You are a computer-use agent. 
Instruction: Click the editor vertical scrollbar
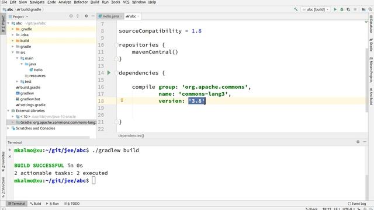point(367,80)
